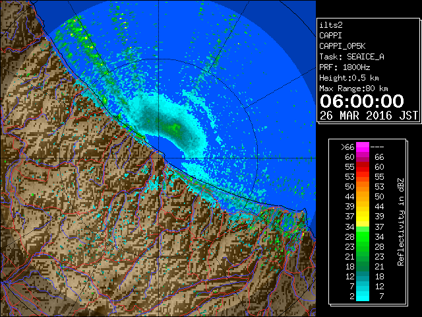
Task: Click the cyan legend swatch beside 2
Action: (363, 296)
